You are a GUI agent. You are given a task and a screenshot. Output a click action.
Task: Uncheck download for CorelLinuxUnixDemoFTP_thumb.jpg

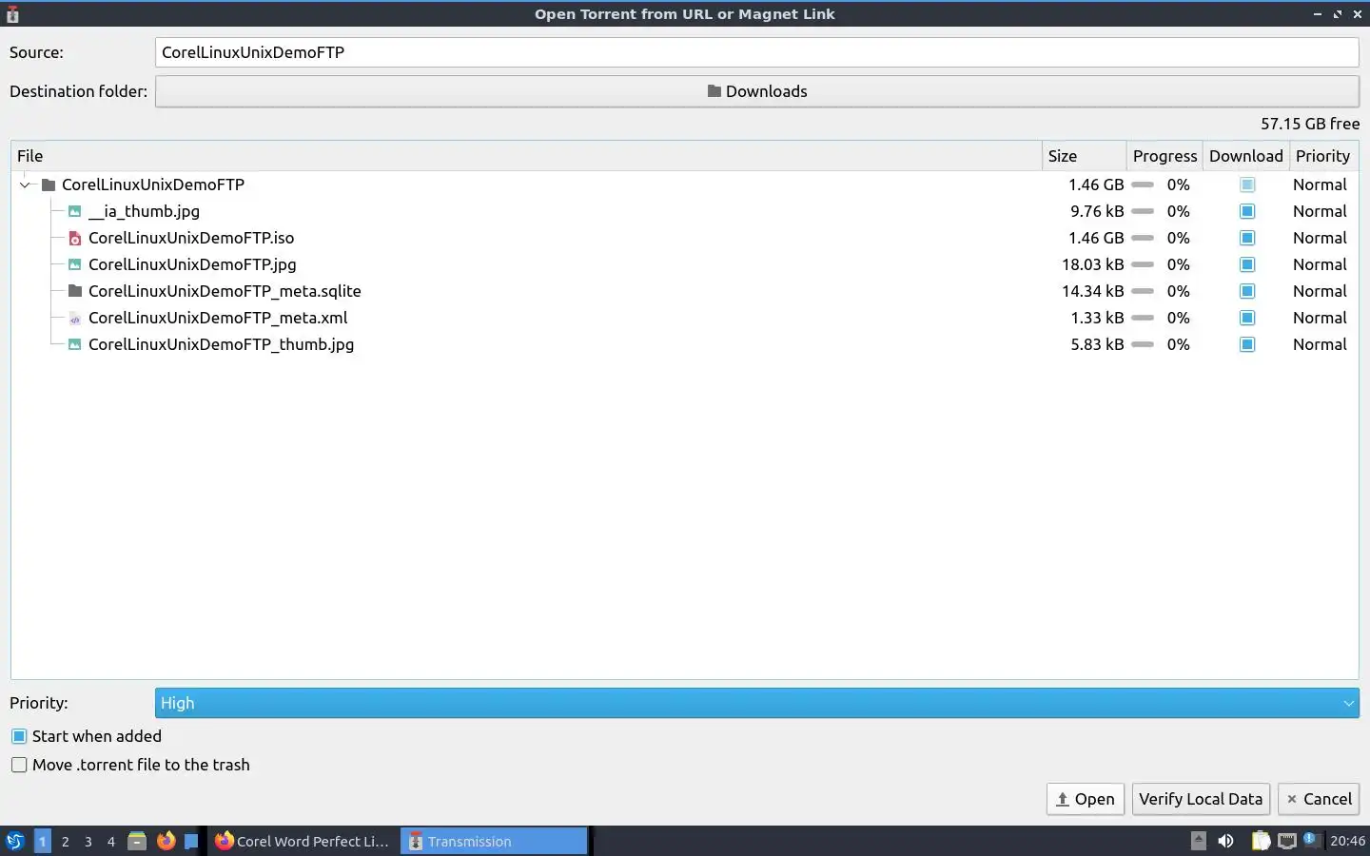tap(1247, 344)
